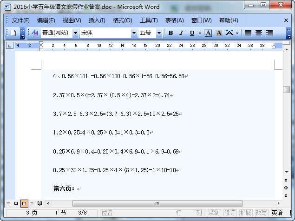Open the 格式(O) menu

pos(122,20)
